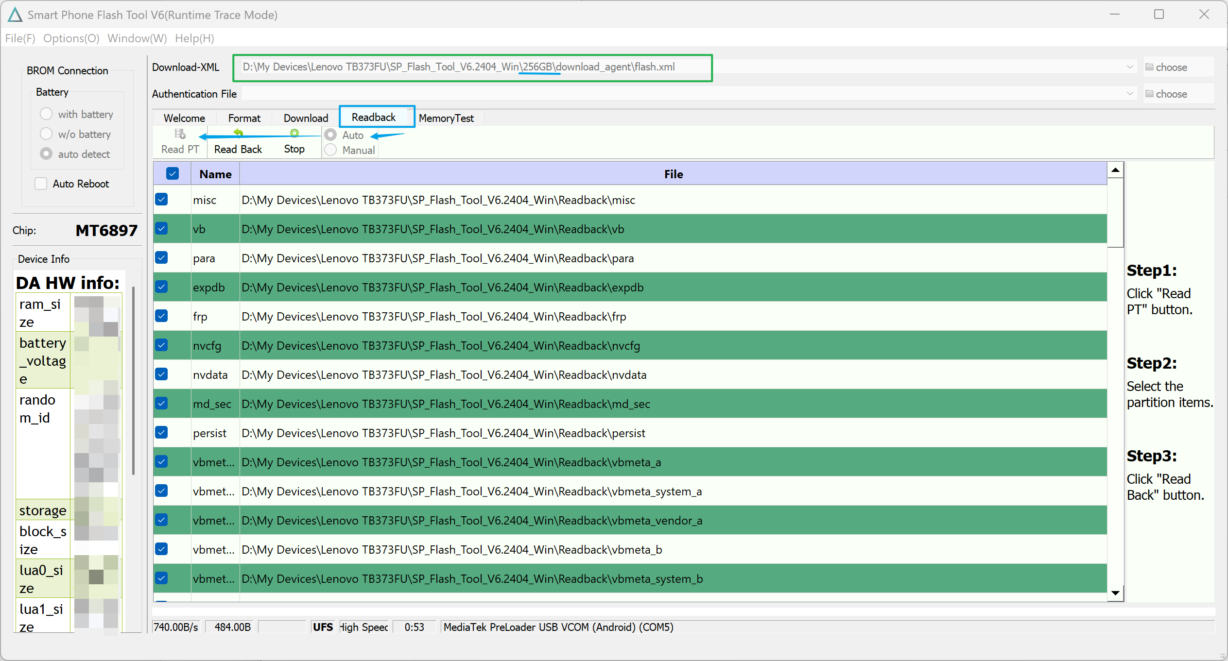Open the Options(O) menu
The width and height of the screenshot is (1228, 661).
[71, 38]
